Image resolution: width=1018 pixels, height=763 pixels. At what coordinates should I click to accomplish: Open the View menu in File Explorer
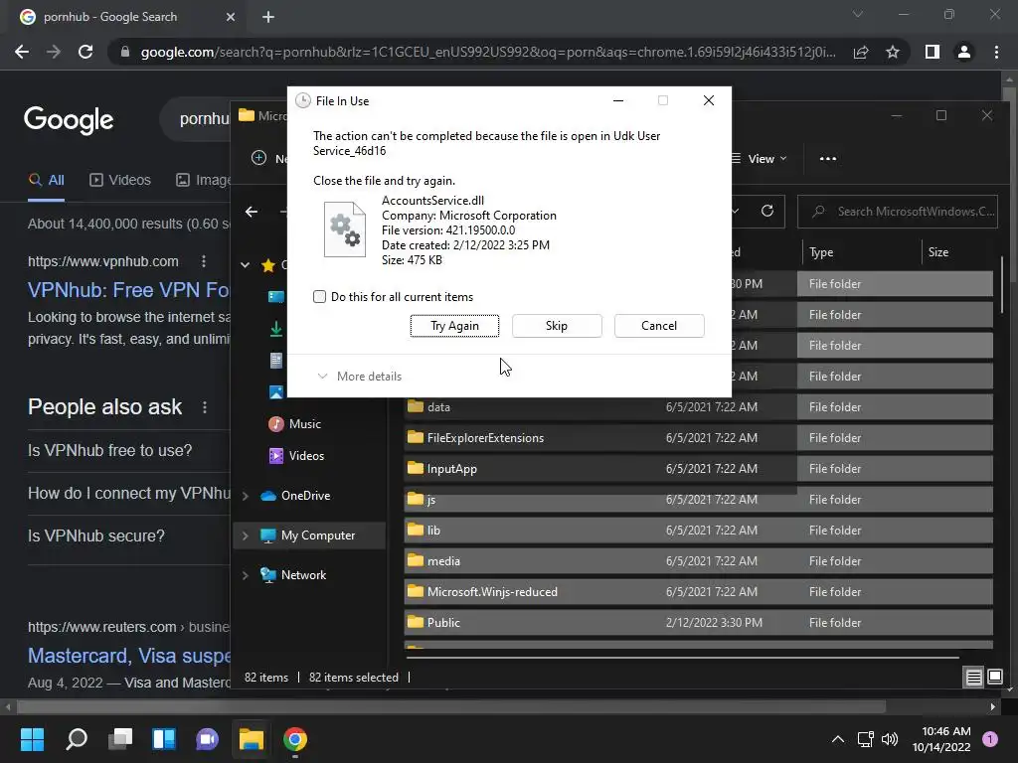click(x=760, y=159)
